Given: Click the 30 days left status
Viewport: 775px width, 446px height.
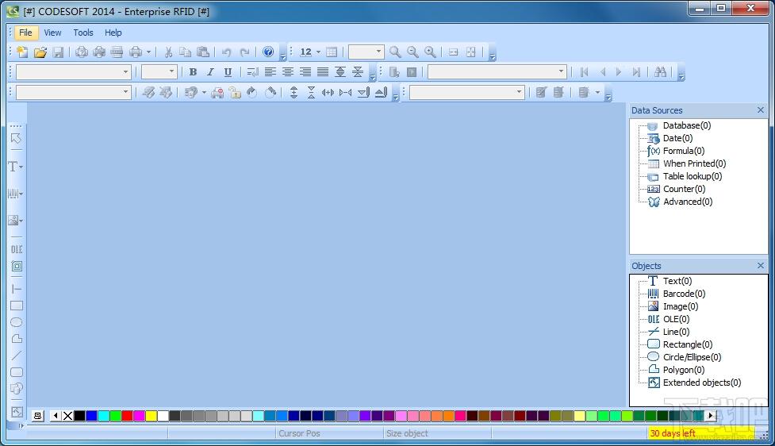Looking at the screenshot, I should click(x=673, y=433).
